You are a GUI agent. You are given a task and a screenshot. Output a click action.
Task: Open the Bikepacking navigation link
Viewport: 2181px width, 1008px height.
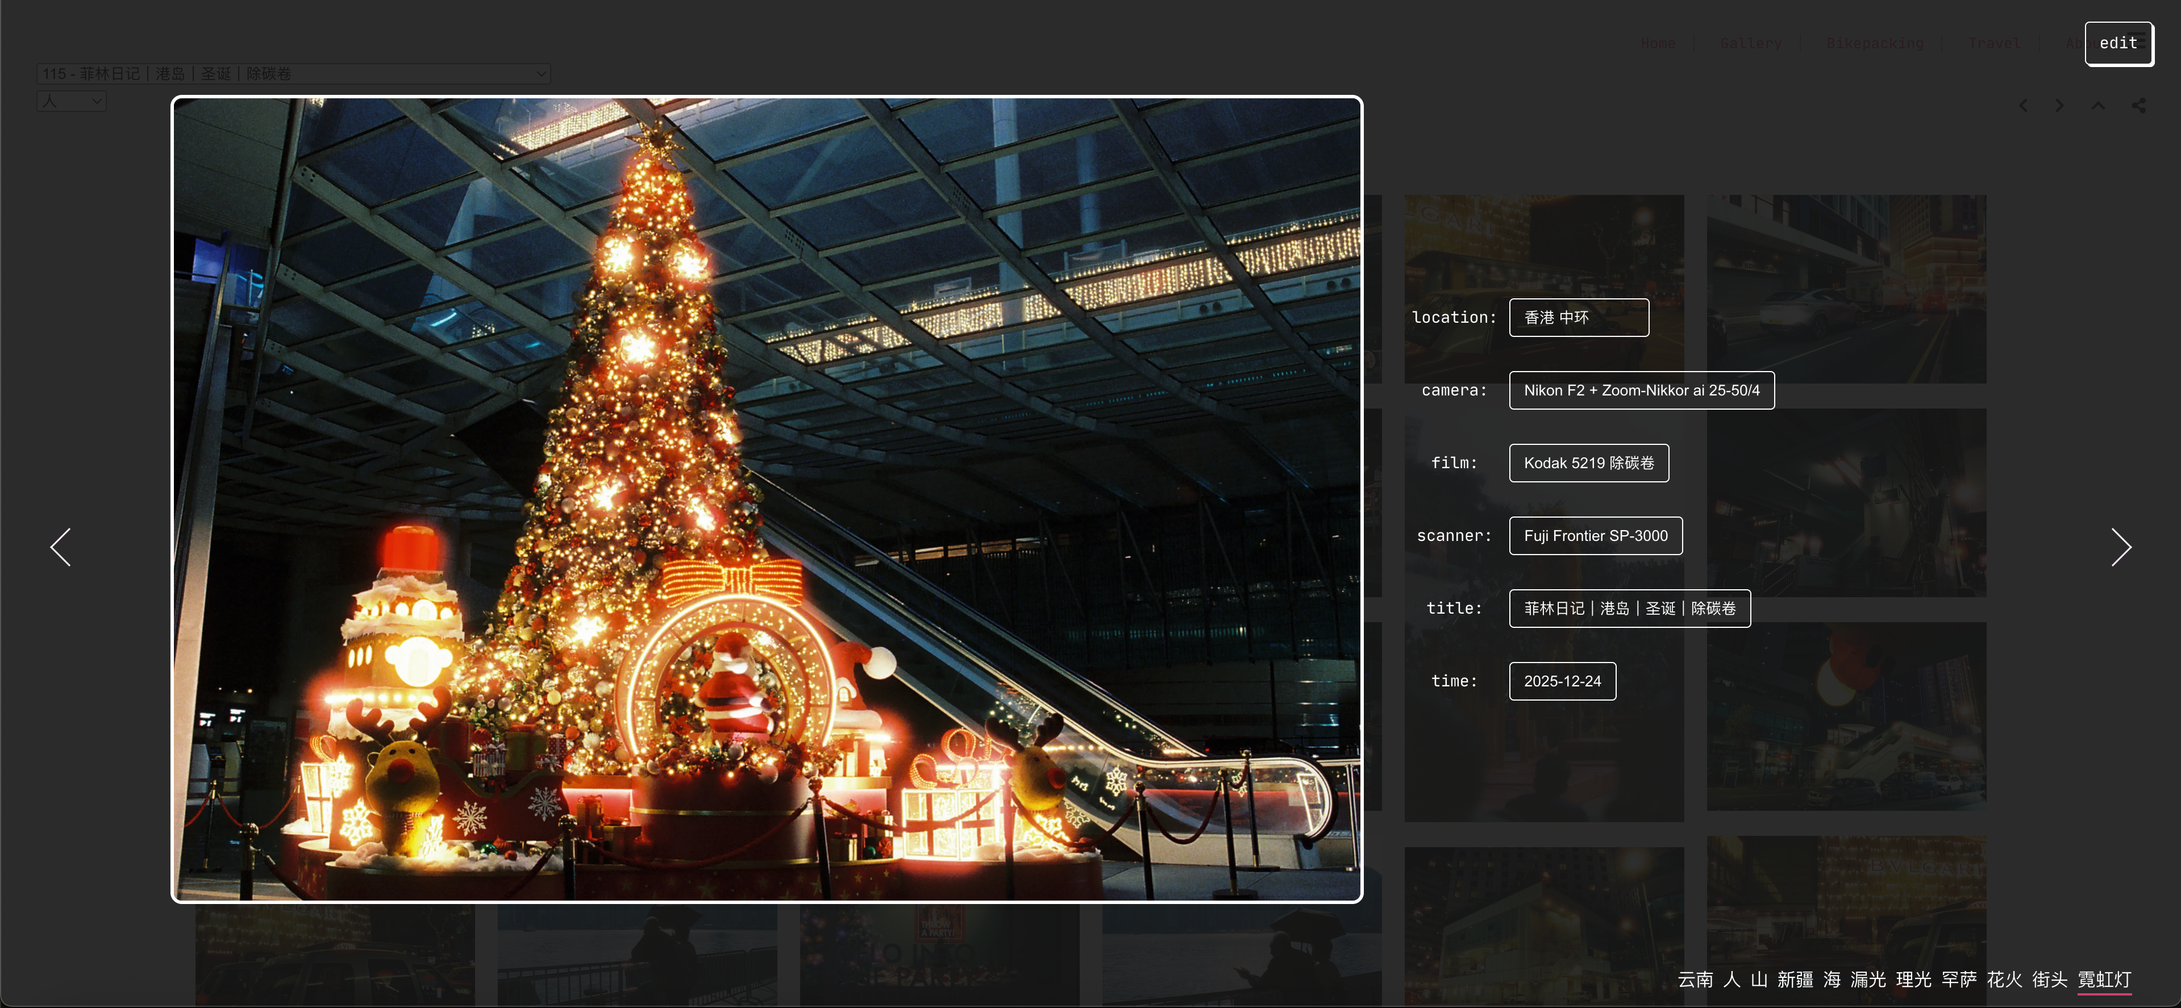[x=1875, y=43]
